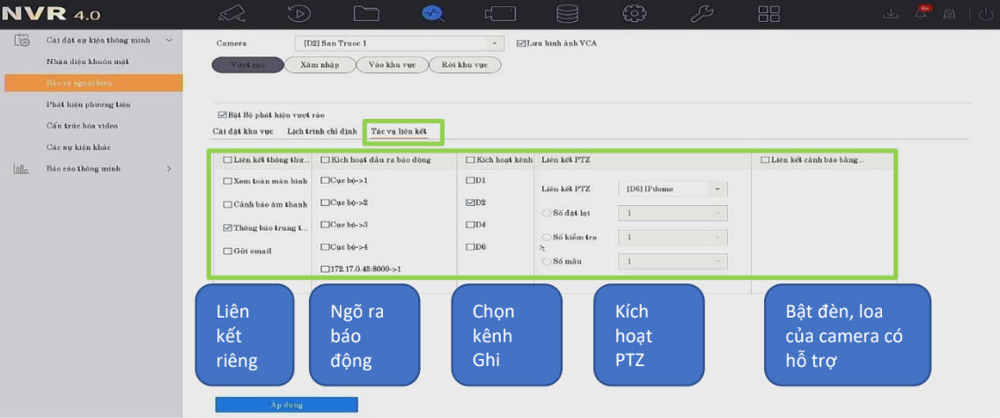Select the Xâm nhập detection button
The height and width of the screenshot is (418, 1000).
click(x=320, y=65)
